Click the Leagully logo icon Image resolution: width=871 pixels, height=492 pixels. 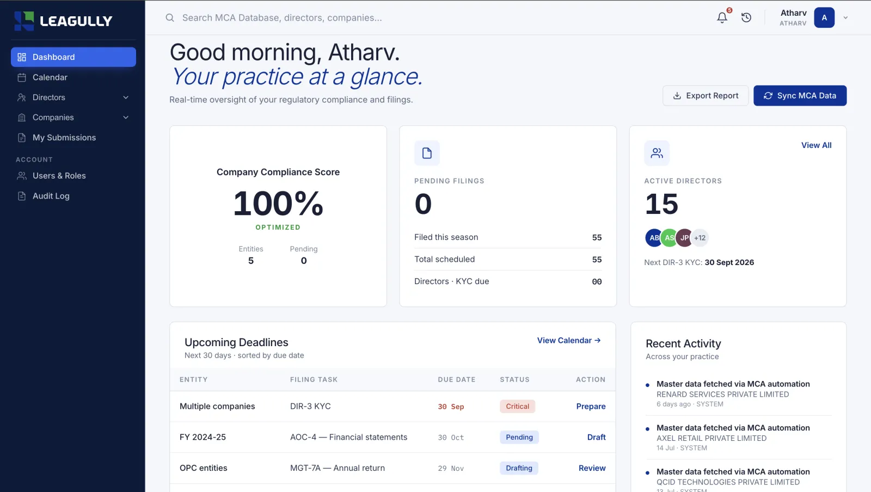[x=24, y=21]
